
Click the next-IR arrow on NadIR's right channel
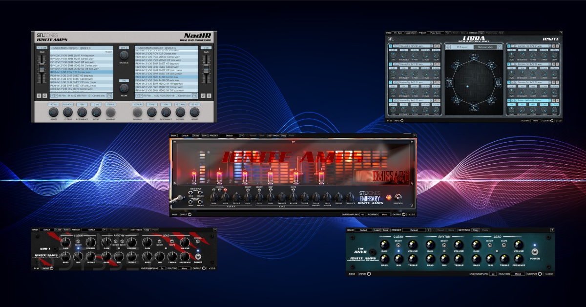(x=141, y=96)
